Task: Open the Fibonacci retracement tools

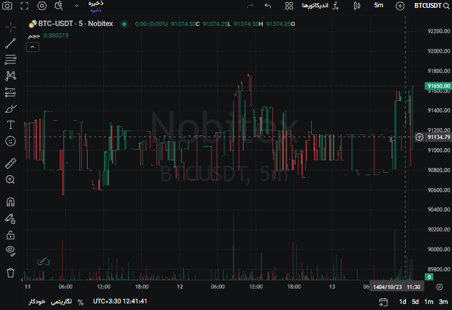Action: pyautogui.click(x=10, y=60)
